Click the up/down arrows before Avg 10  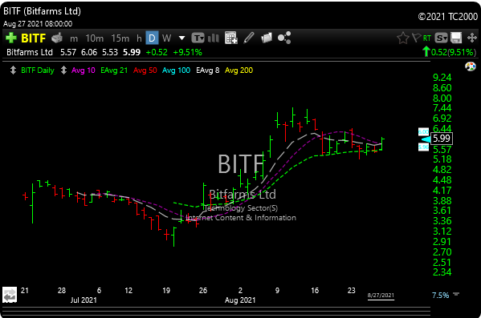coord(63,70)
